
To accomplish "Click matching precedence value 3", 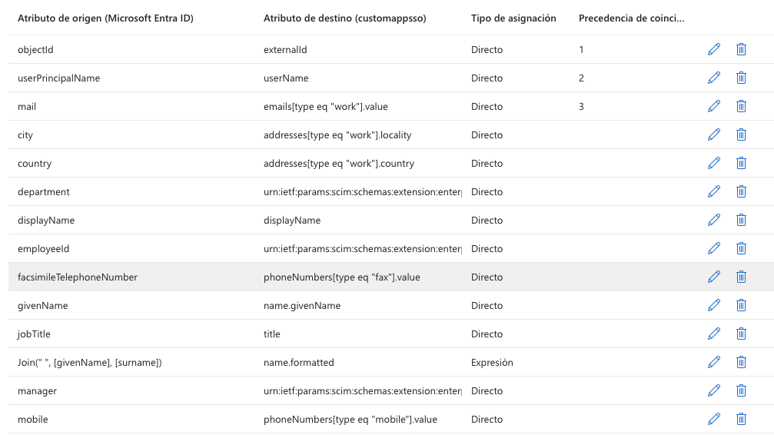I will (582, 107).
